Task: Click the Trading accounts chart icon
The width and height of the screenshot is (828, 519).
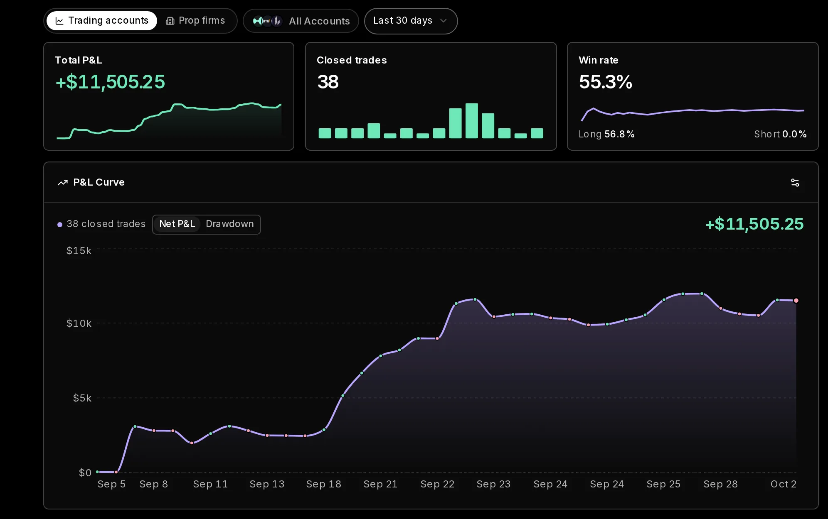Action: (59, 21)
